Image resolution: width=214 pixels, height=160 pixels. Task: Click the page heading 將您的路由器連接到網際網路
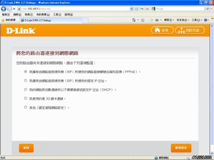point(47,53)
